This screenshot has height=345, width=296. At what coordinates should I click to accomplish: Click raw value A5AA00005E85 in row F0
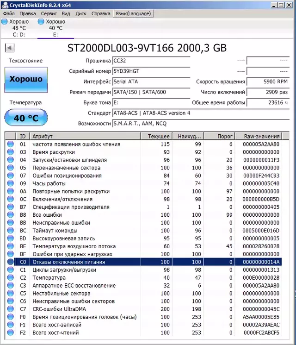(261, 317)
